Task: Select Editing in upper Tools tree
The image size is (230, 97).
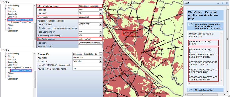Action: [10, 25]
